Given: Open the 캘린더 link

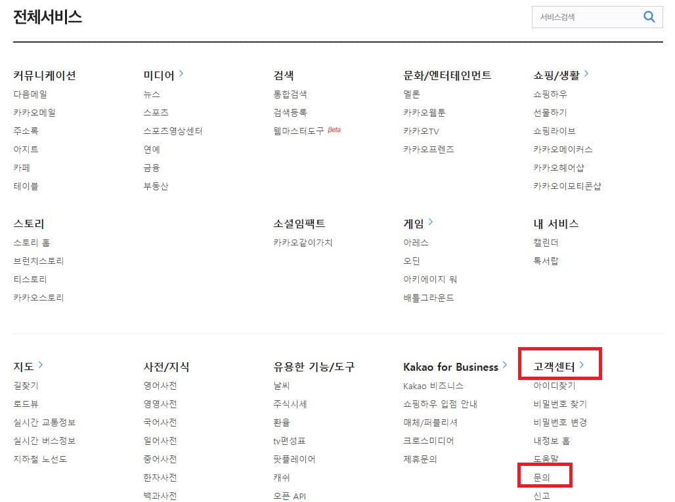Looking at the screenshot, I should tap(546, 243).
